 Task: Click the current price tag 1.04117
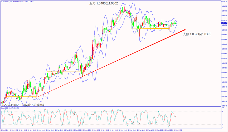[x=224, y=23]
